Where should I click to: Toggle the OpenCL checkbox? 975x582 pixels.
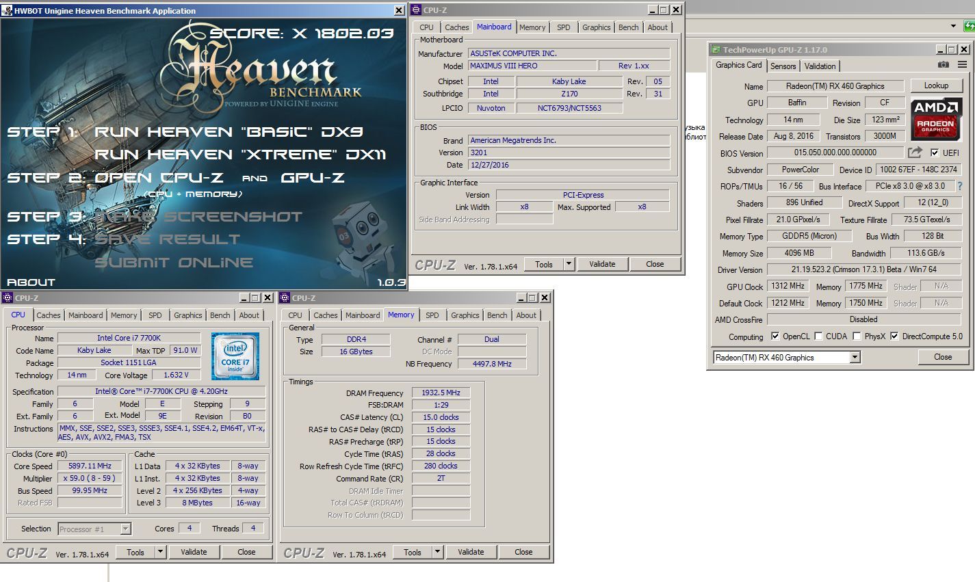tap(775, 336)
